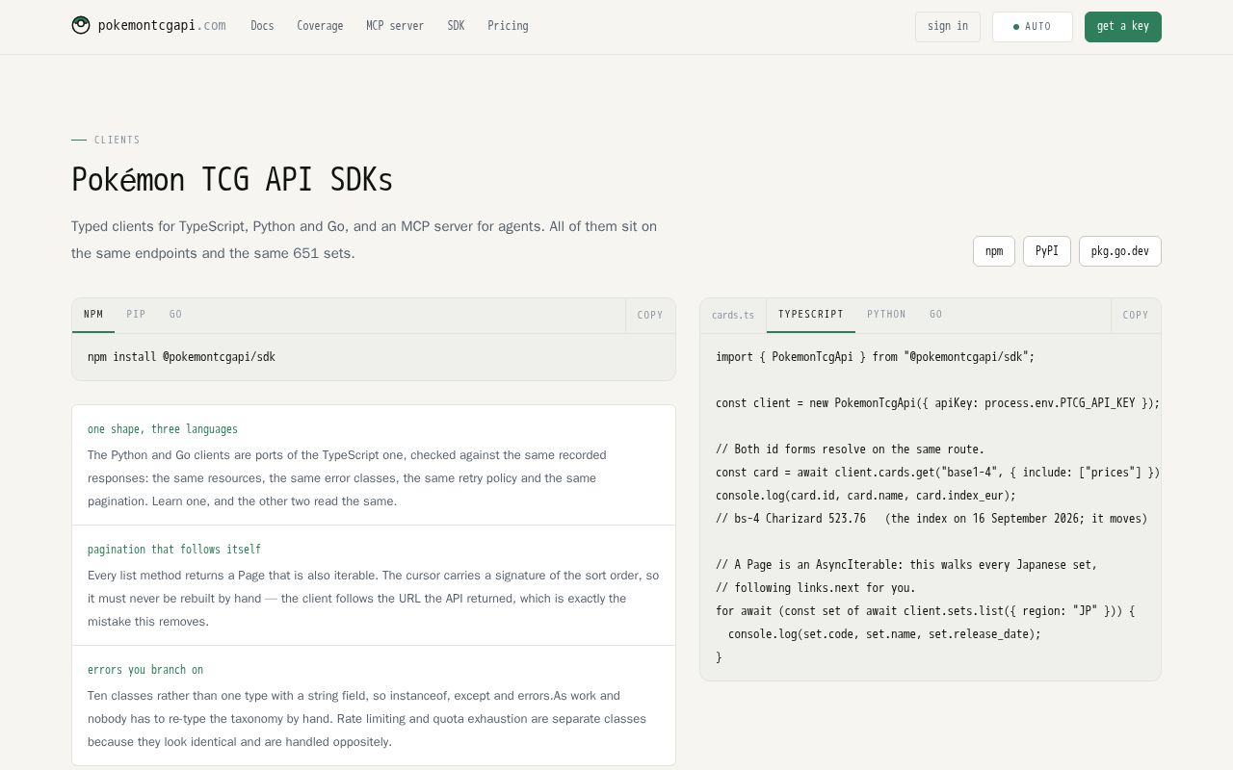Click the import PokemonTcgApi code line

(875, 357)
